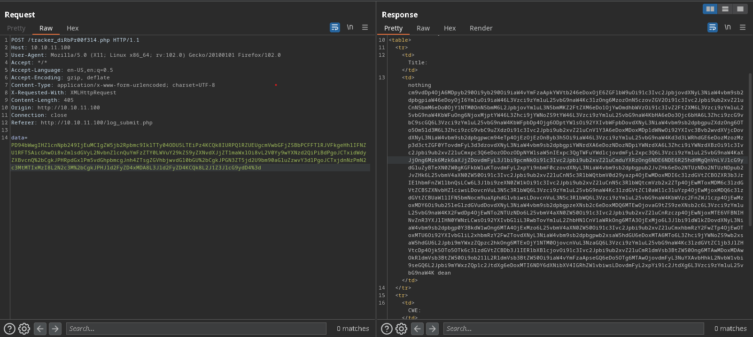Image resolution: width=753 pixels, height=337 pixels.
Task: Click the Title: cell text in response
Action: click(x=418, y=62)
